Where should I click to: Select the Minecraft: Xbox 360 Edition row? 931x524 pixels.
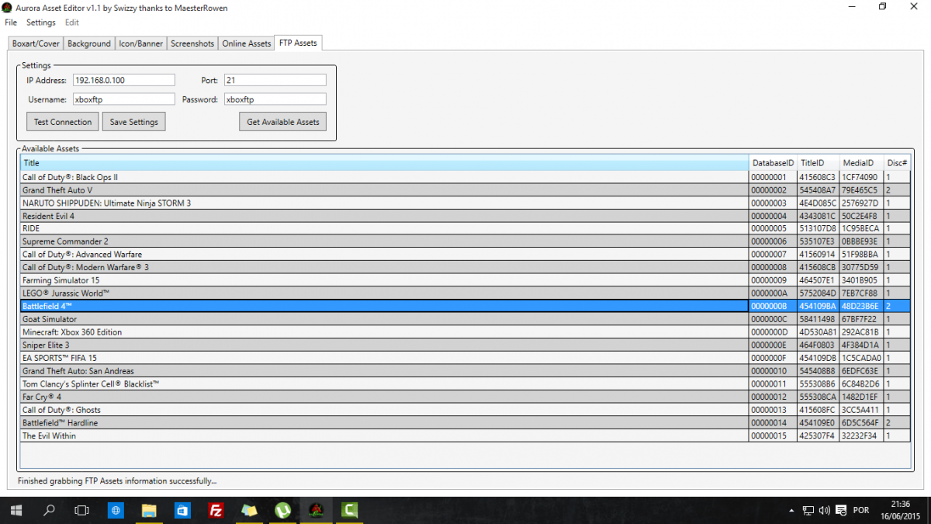pos(465,332)
